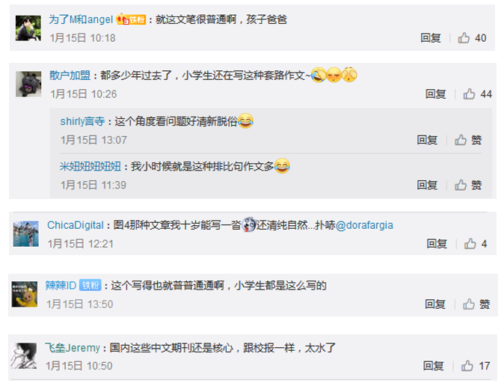Open username link 米妞妞妞妞妞
The image size is (504, 386).
coord(90,166)
